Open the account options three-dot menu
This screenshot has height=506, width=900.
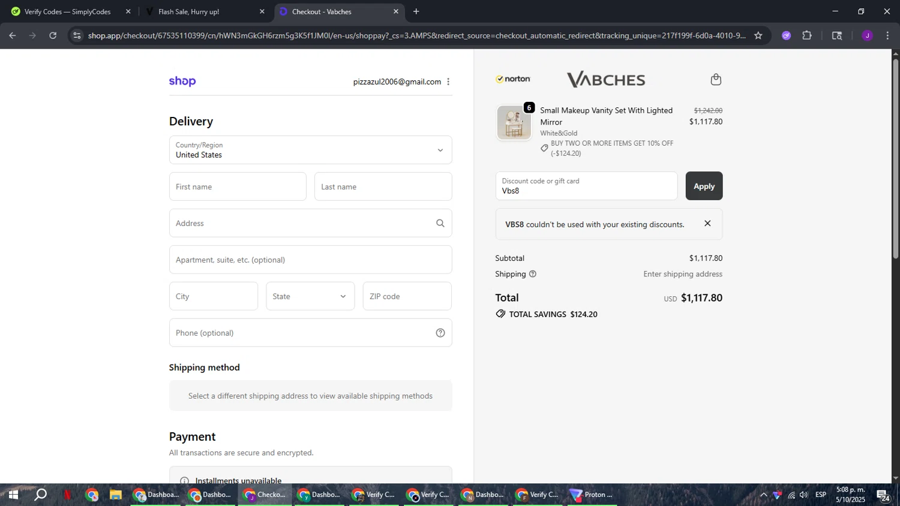pos(448,82)
